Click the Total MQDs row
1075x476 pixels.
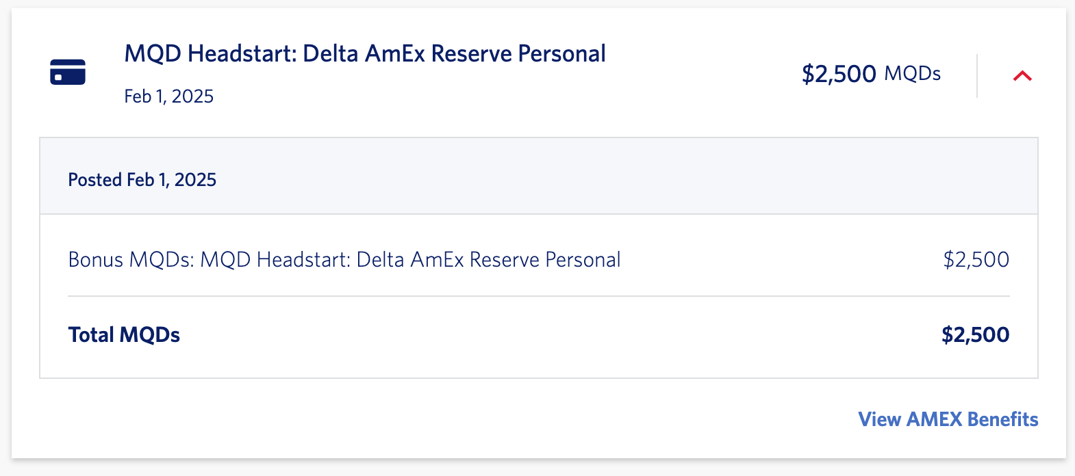pyautogui.click(x=124, y=334)
